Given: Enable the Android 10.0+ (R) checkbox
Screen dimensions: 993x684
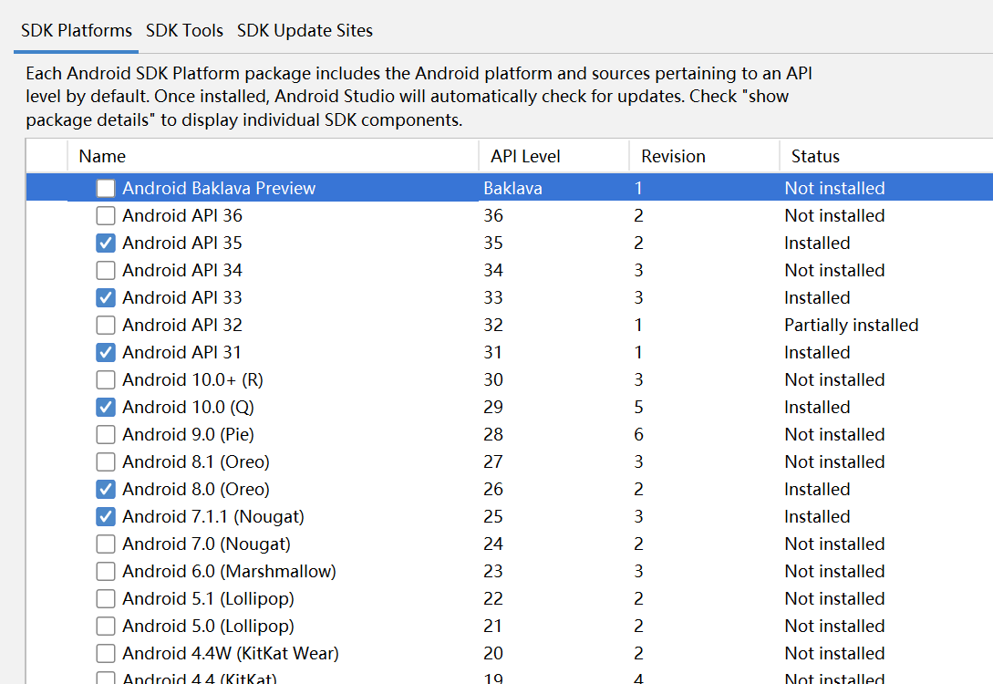Looking at the screenshot, I should (x=106, y=379).
